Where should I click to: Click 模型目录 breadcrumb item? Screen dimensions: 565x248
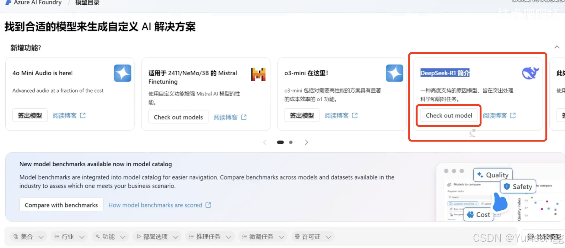point(87,3)
